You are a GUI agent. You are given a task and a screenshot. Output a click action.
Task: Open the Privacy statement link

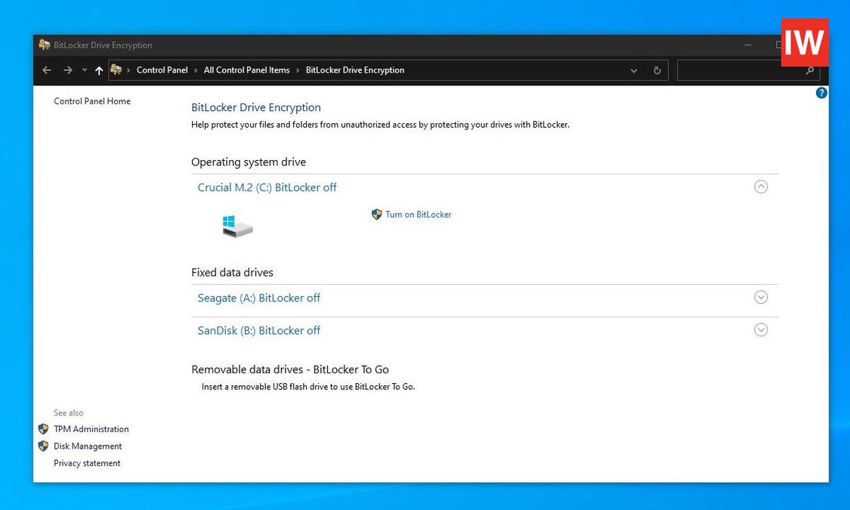(87, 462)
